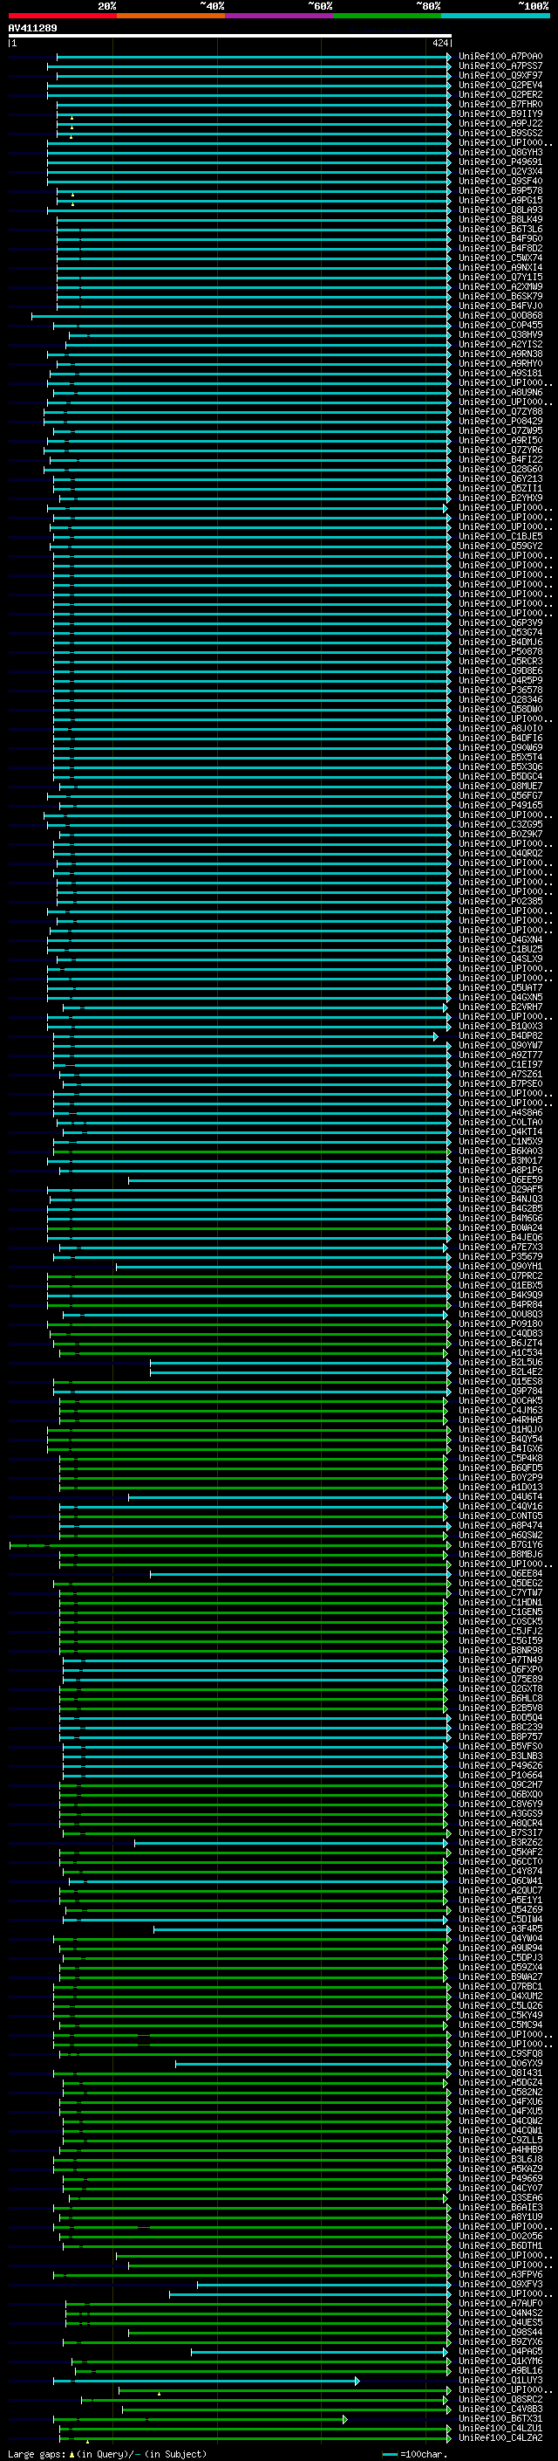Viewport: 558px width, 2461px height.
Task: Click the red 20% identity legend segment
Action: (62, 16)
